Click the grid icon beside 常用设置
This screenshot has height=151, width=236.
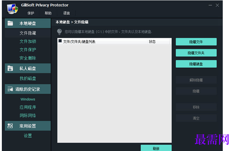10,126
